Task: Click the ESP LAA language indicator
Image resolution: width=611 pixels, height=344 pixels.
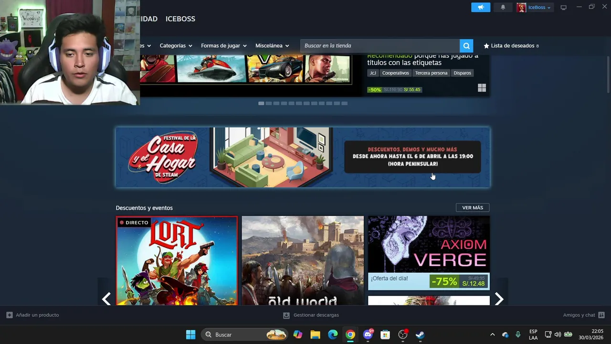Action: pyautogui.click(x=533, y=334)
